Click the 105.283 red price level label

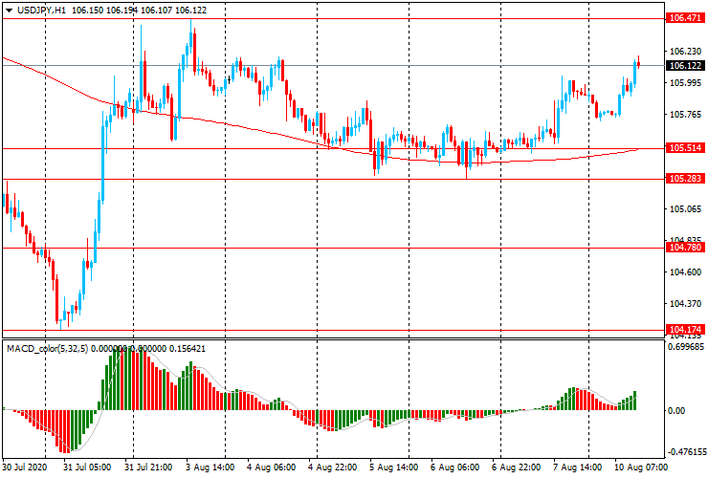click(x=685, y=179)
